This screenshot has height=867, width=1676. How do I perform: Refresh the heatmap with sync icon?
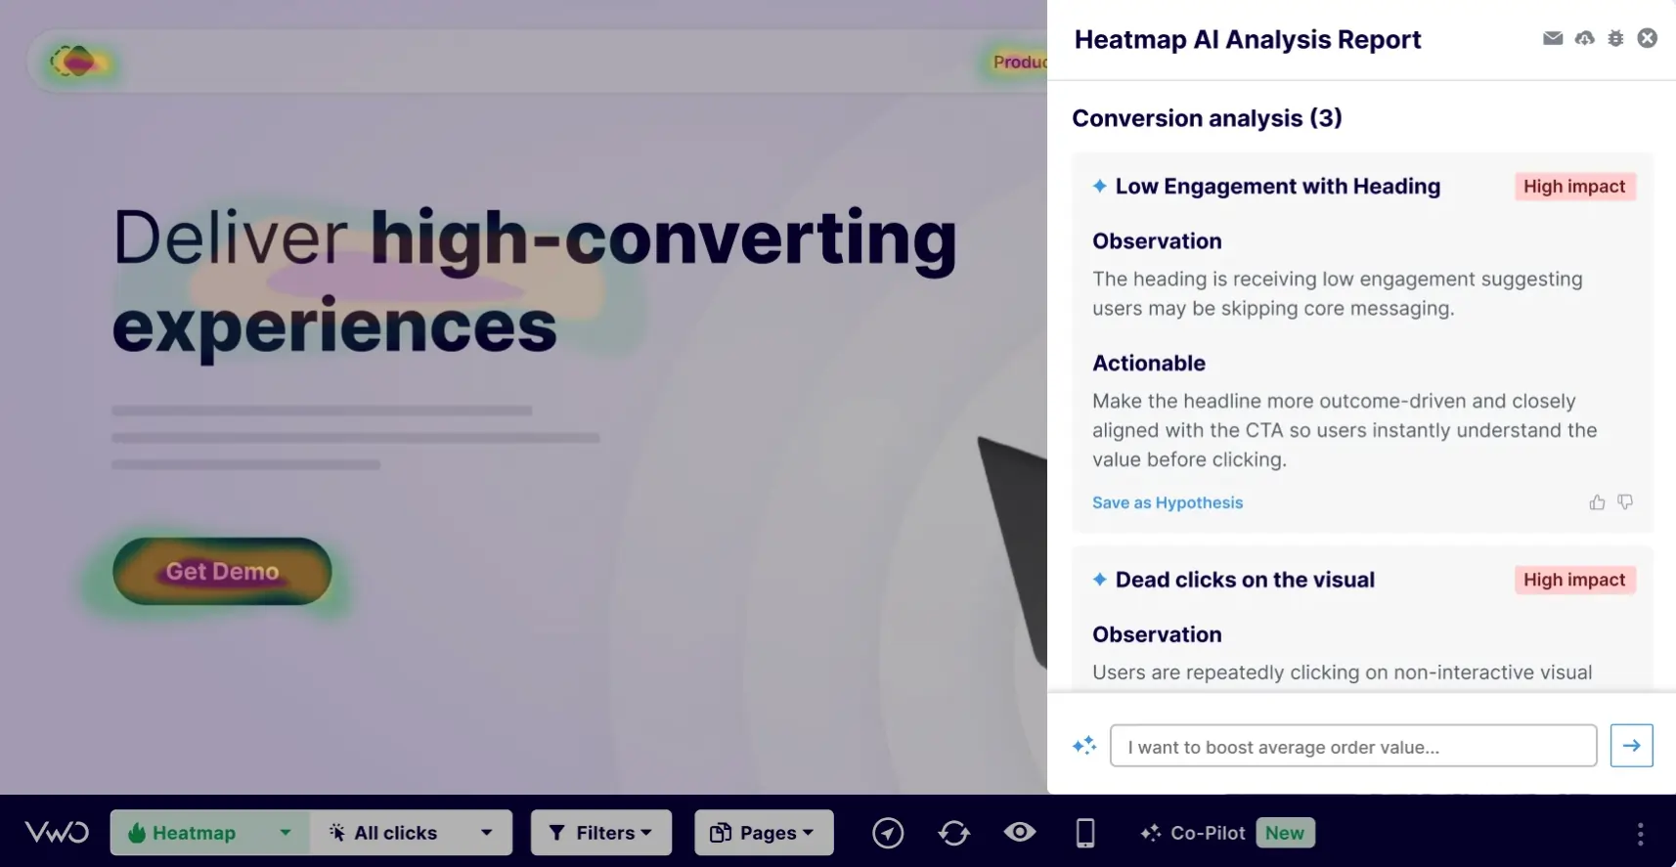click(x=953, y=833)
